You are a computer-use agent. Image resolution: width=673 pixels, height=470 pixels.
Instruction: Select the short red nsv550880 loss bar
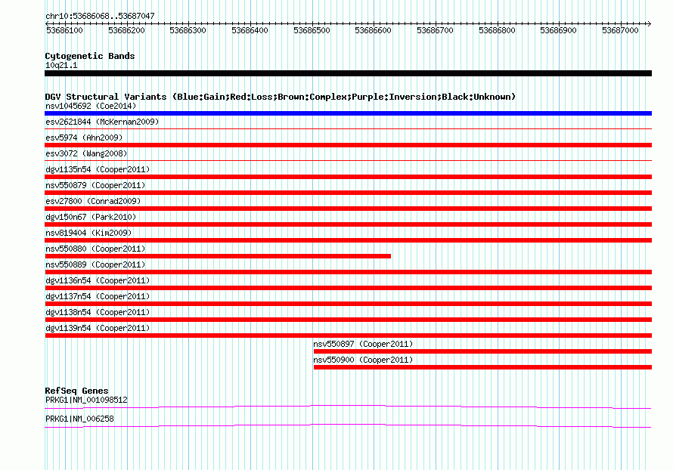coord(218,256)
